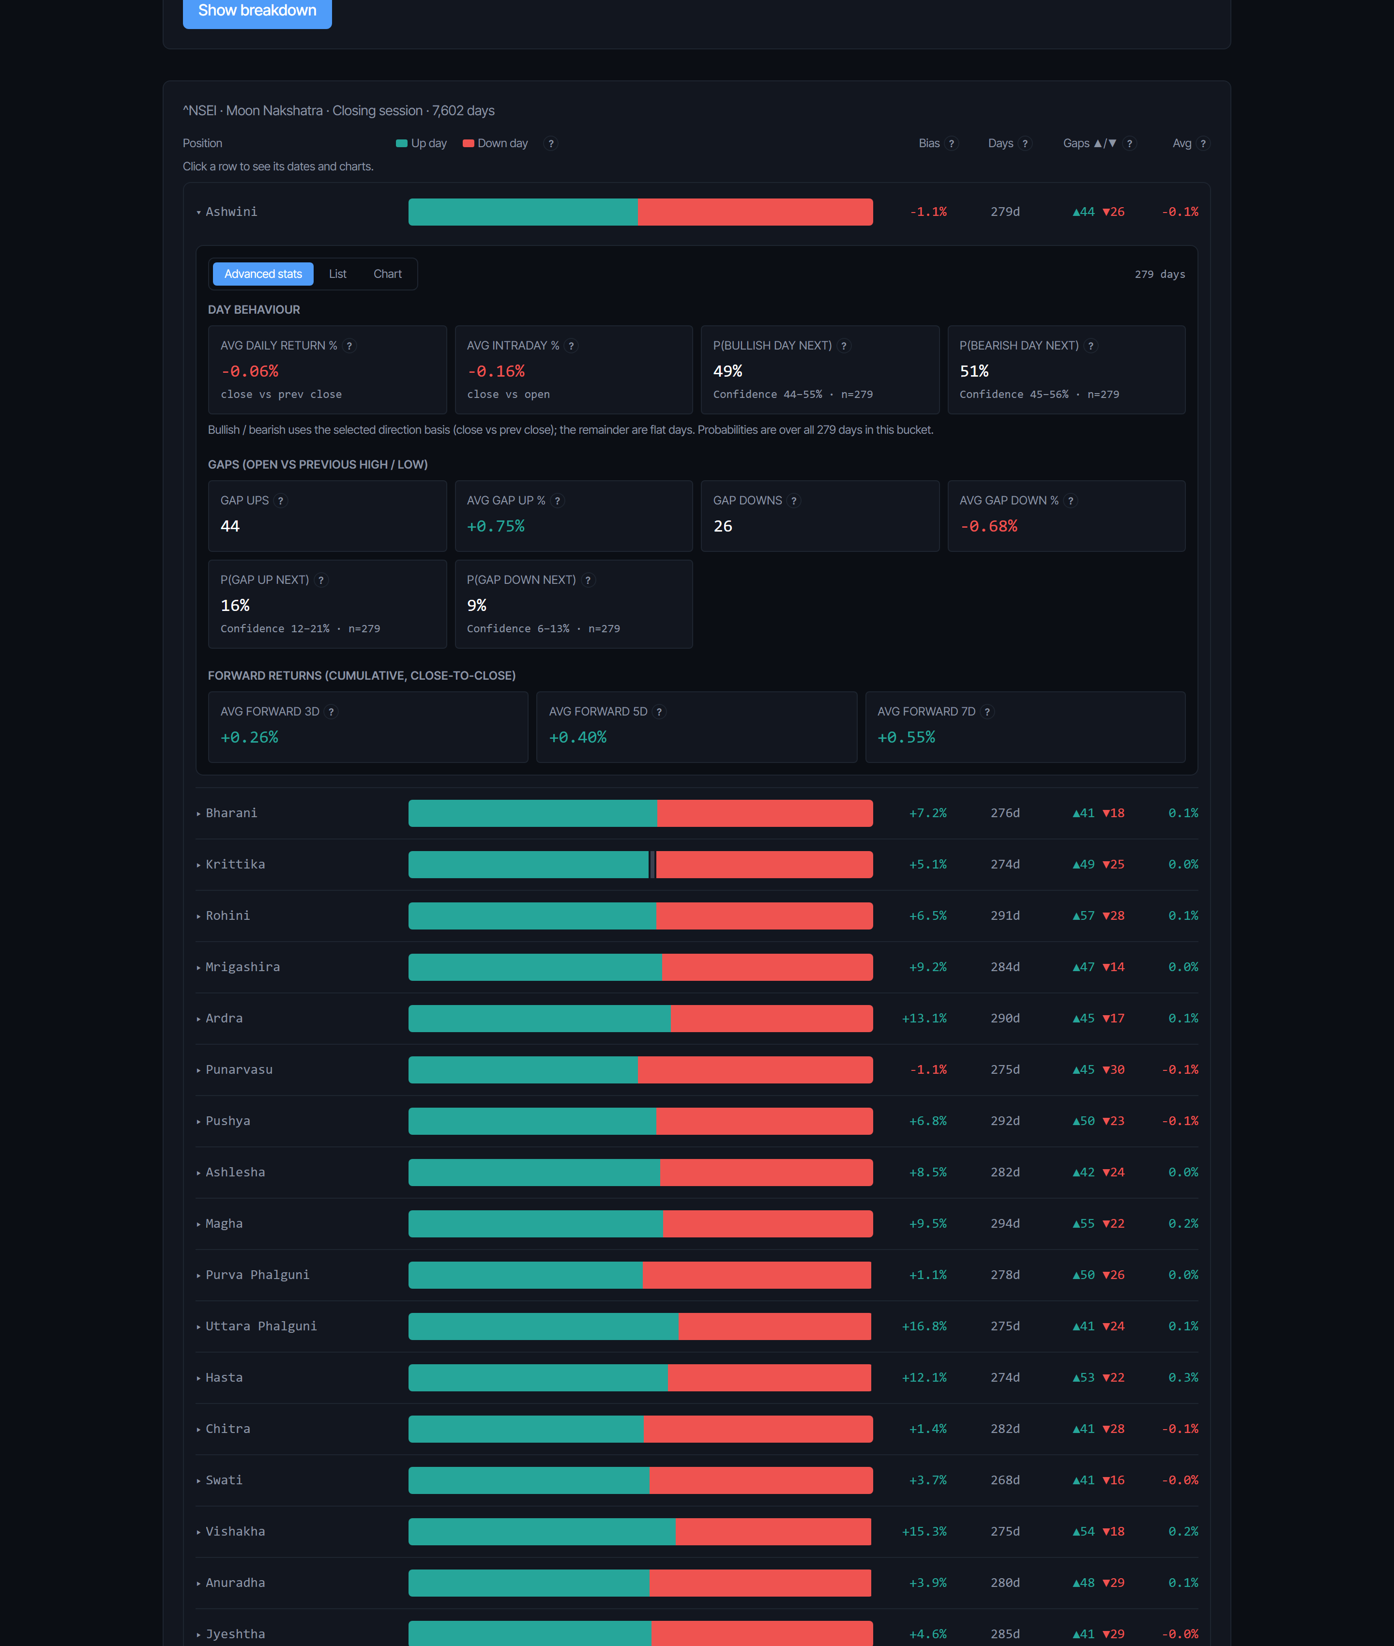Switch to the Chart tab

[x=387, y=274]
